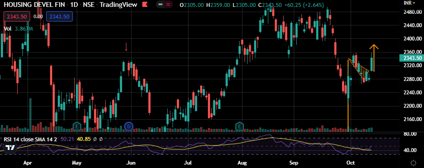
Task: Click the 2400.00 price axis label
Action: (412, 39)
